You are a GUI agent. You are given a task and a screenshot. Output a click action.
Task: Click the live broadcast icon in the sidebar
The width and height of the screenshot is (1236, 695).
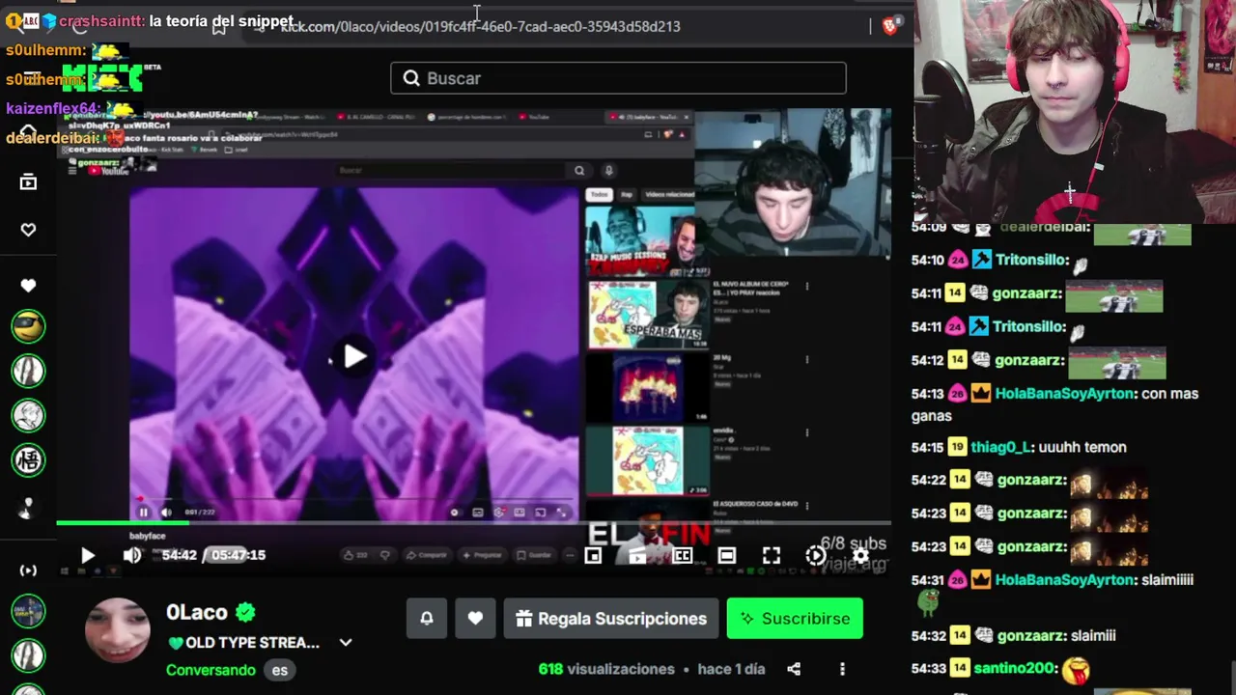28,570
